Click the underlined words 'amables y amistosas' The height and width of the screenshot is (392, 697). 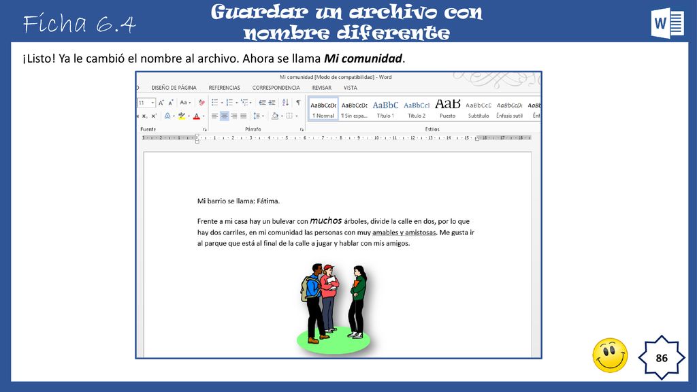404,233
